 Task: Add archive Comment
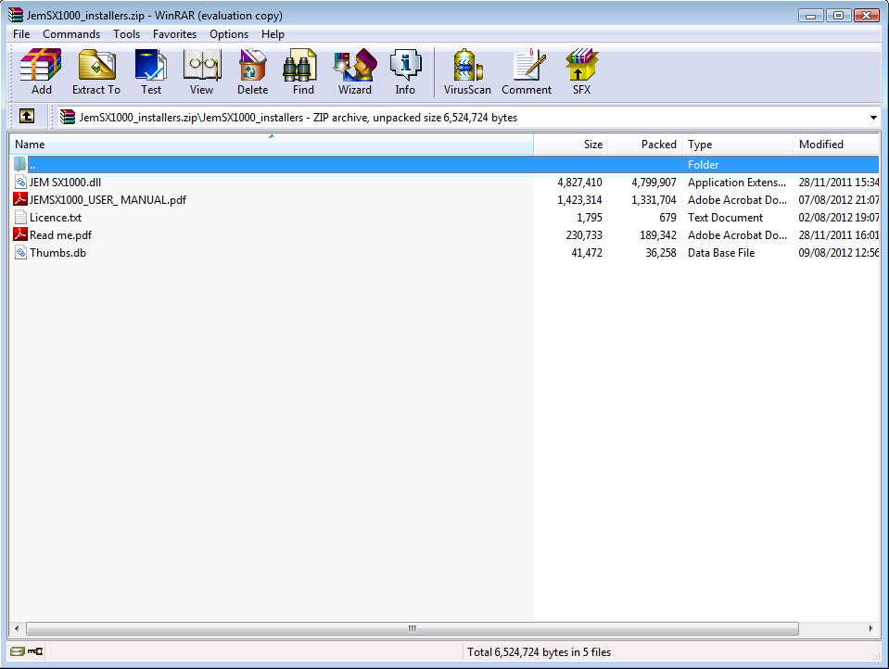[527, 71]
